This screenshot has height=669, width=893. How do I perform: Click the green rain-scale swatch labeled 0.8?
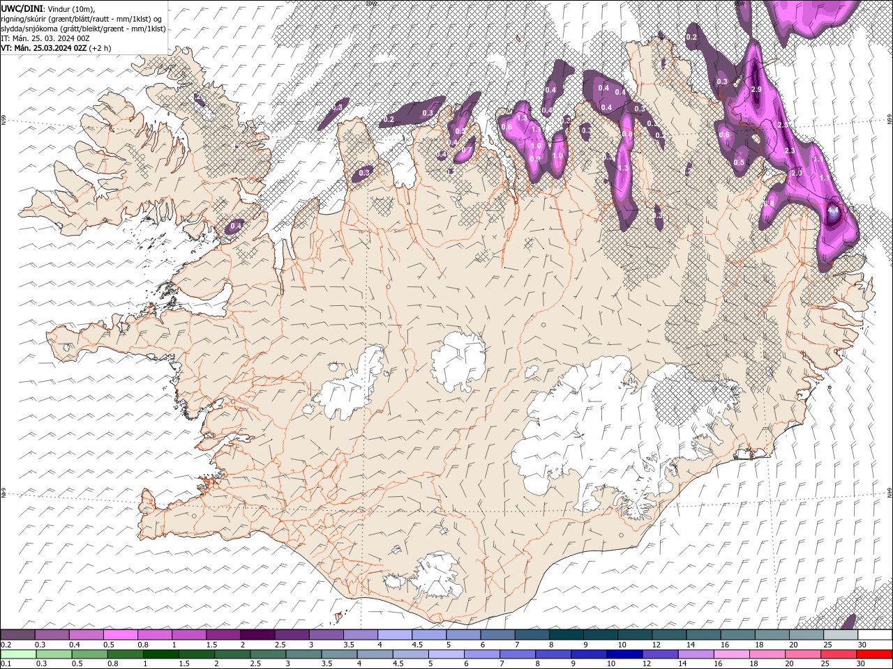125,654
